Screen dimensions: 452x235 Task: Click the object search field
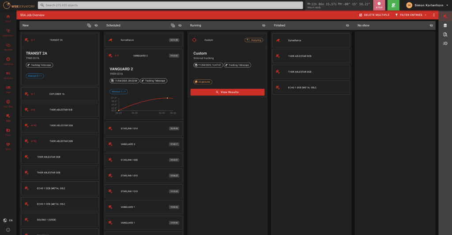(x=170, y=5)
